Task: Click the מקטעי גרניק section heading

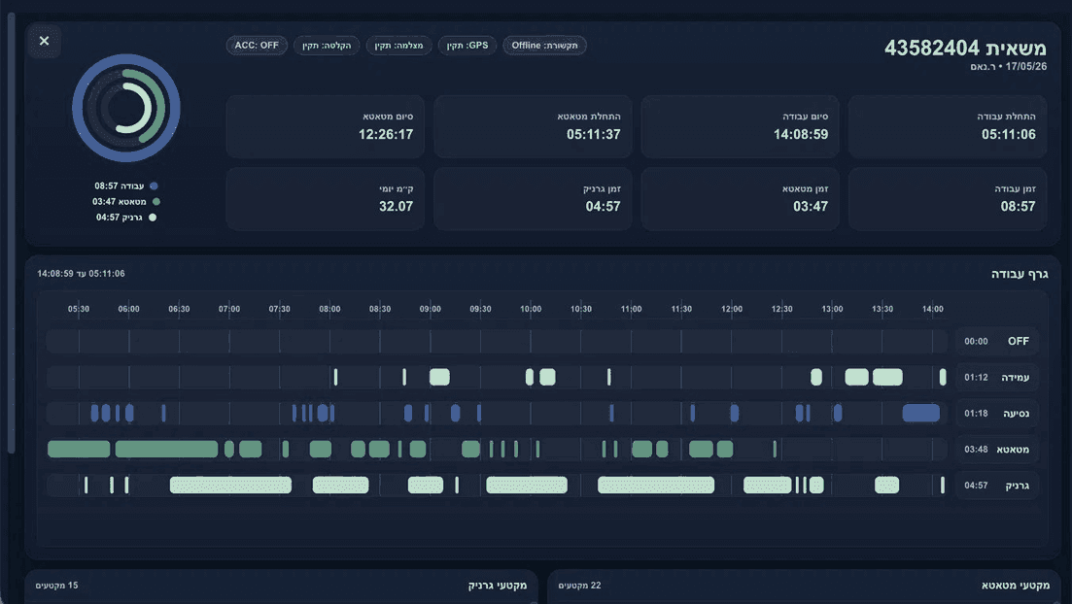Action: (497, 586)
